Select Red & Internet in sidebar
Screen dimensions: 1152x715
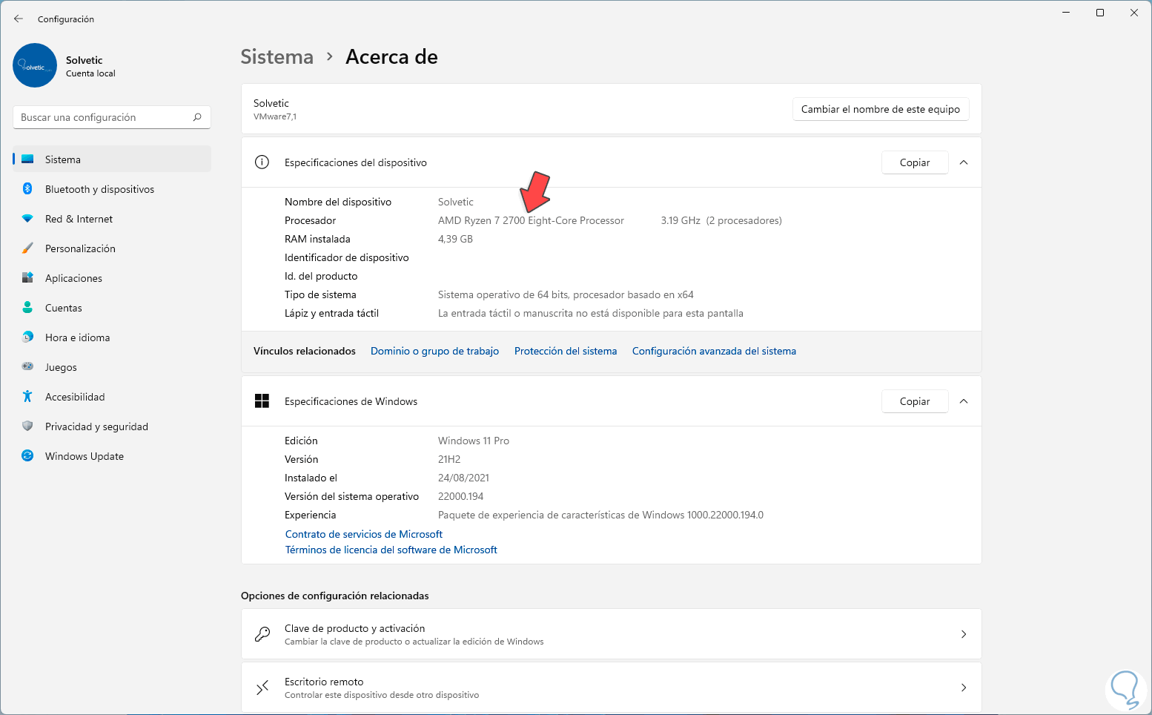pos(112,219)
